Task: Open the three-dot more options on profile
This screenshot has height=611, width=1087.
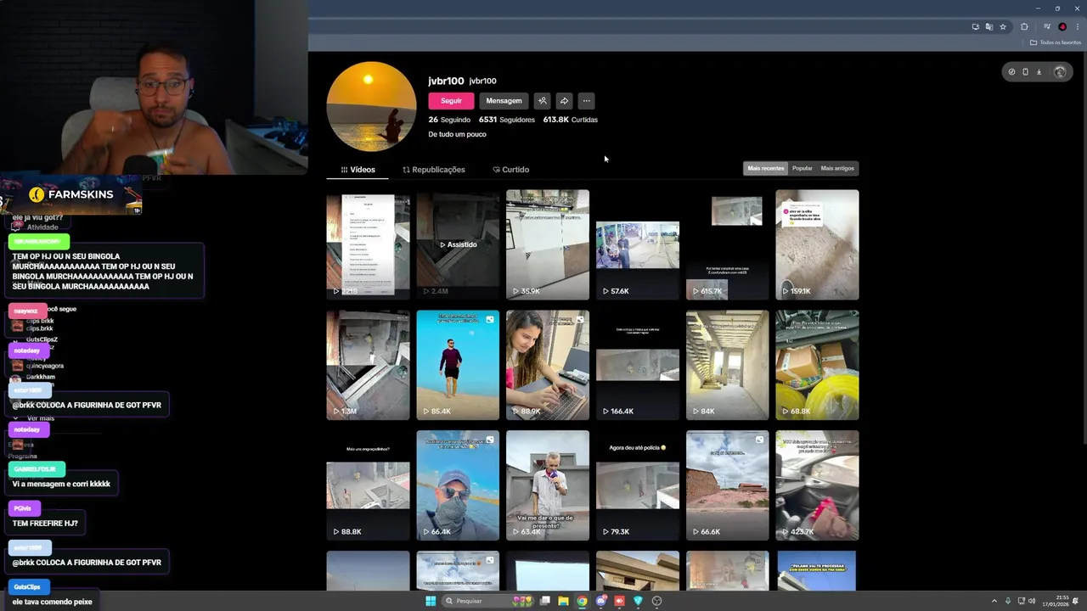Action: 586,101
